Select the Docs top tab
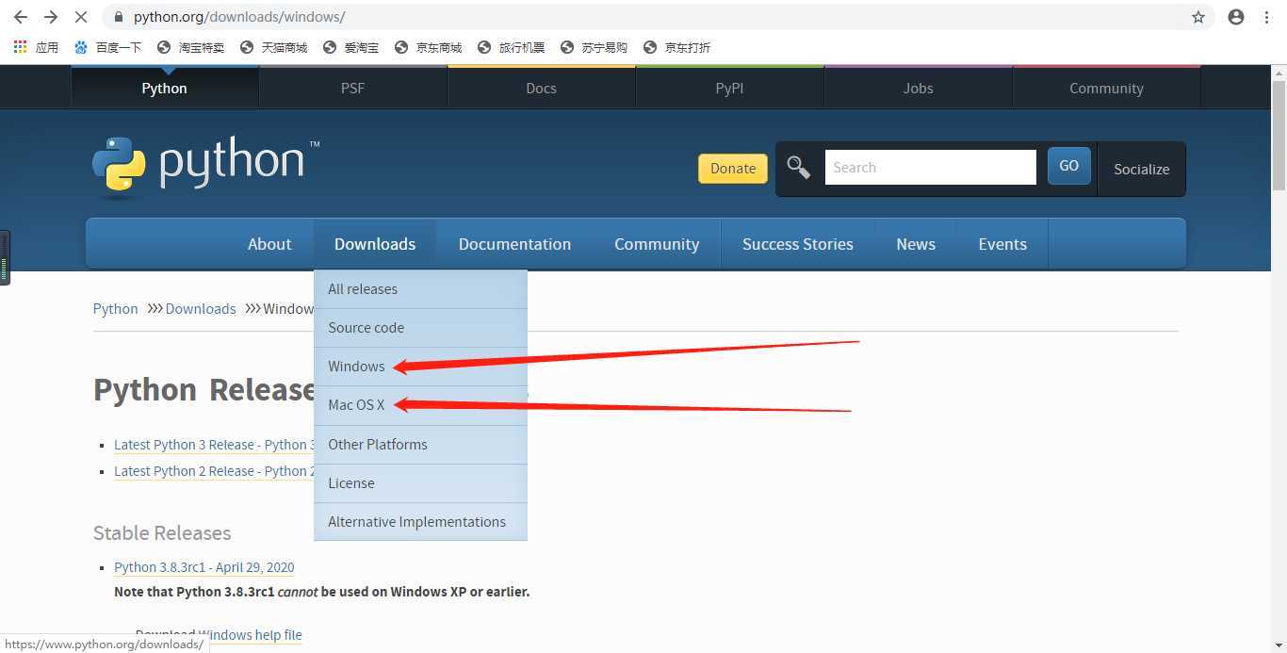1287x653 pixels. [541, 89]
